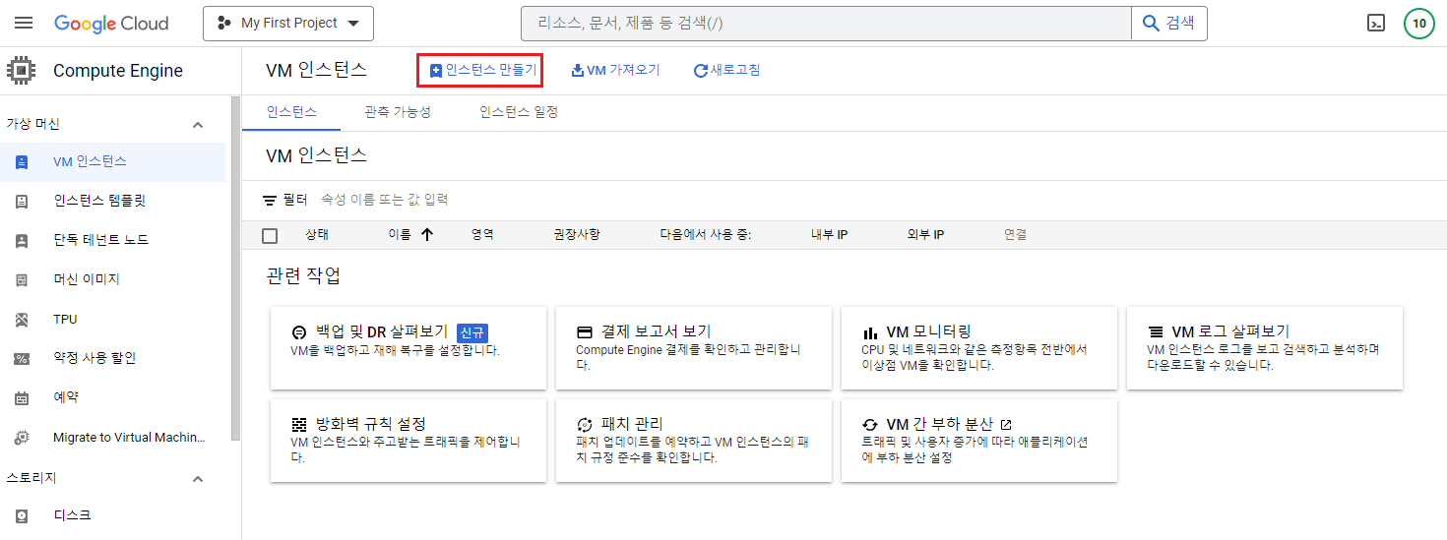Tick the select-all checkbox in table header
Screen dimensions: 1447x540
(x=270, y=235)
